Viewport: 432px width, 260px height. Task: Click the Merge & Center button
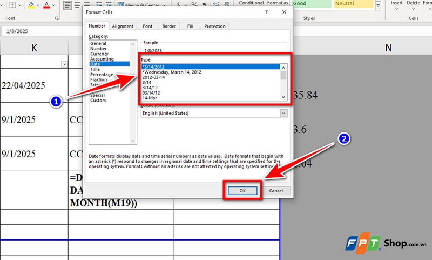[x=138, y=5]
